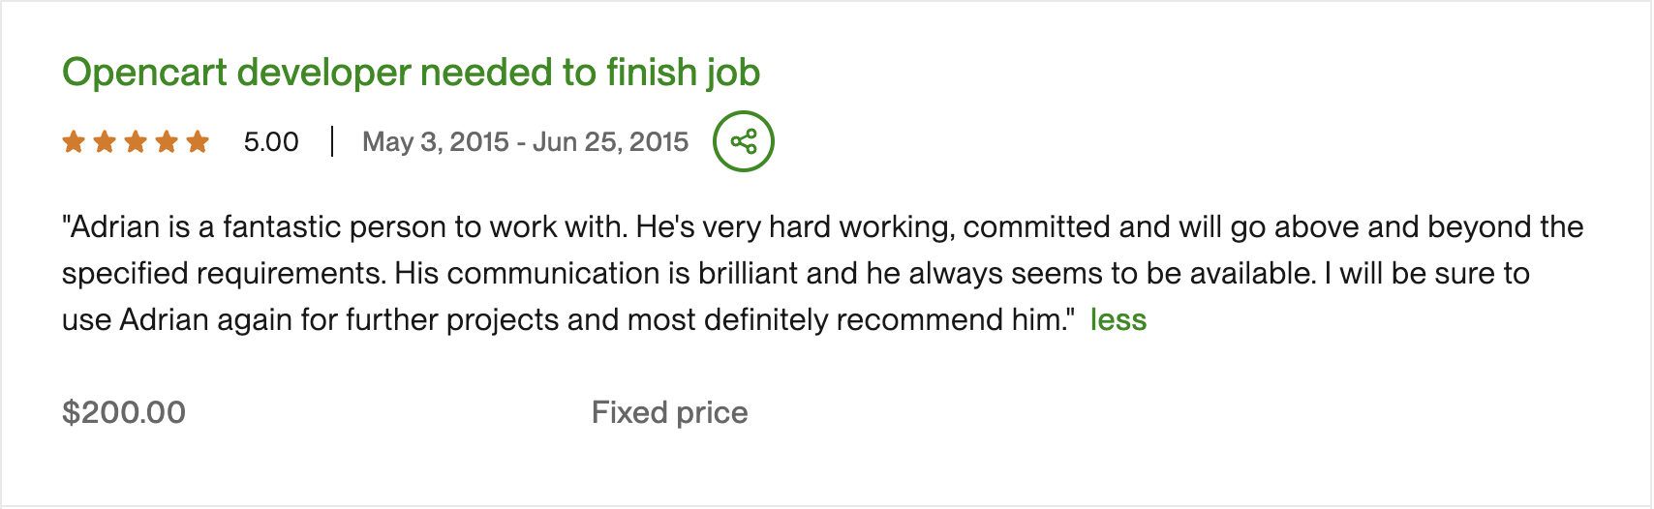Click the vertical divider after the rating
The width and height of the screenshot is (1654, 509).
point(331,142)
